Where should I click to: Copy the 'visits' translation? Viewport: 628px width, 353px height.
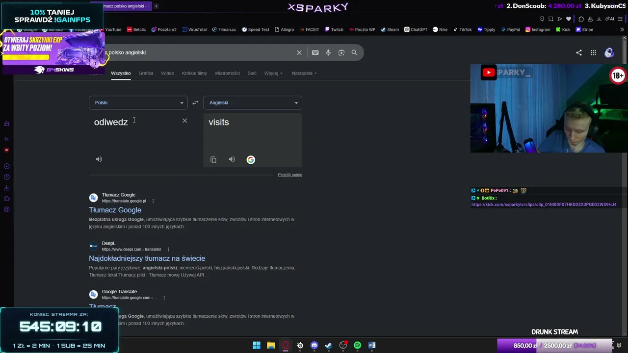213,160
